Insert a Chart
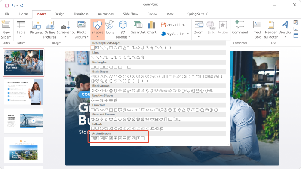301x169 pixels. point(152,27)
